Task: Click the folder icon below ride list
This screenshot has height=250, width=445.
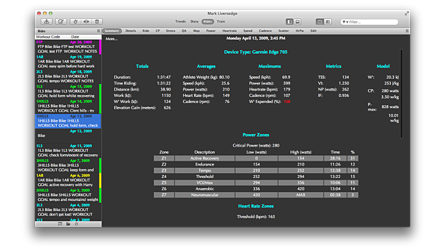Action: pos(68,225)
